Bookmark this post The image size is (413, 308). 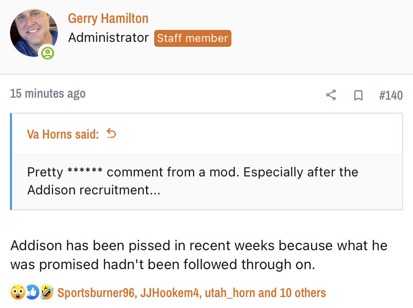(x=358, y=95)
